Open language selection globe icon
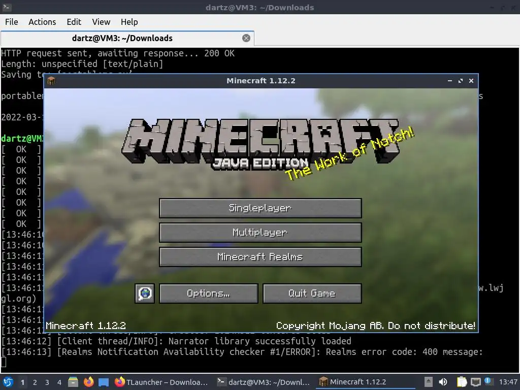The height and width of the screenshot is (390, 520). [x=145, y=294]
